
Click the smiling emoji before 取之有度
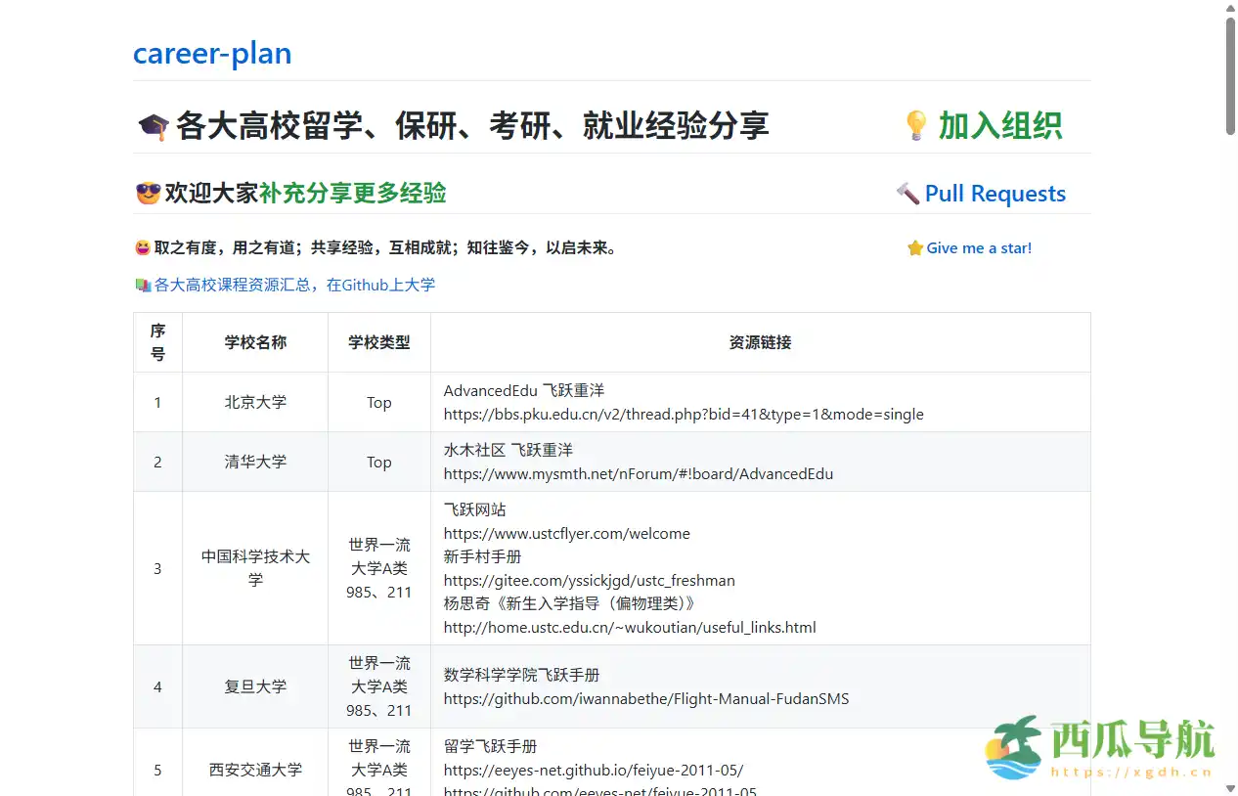[143, 246]
